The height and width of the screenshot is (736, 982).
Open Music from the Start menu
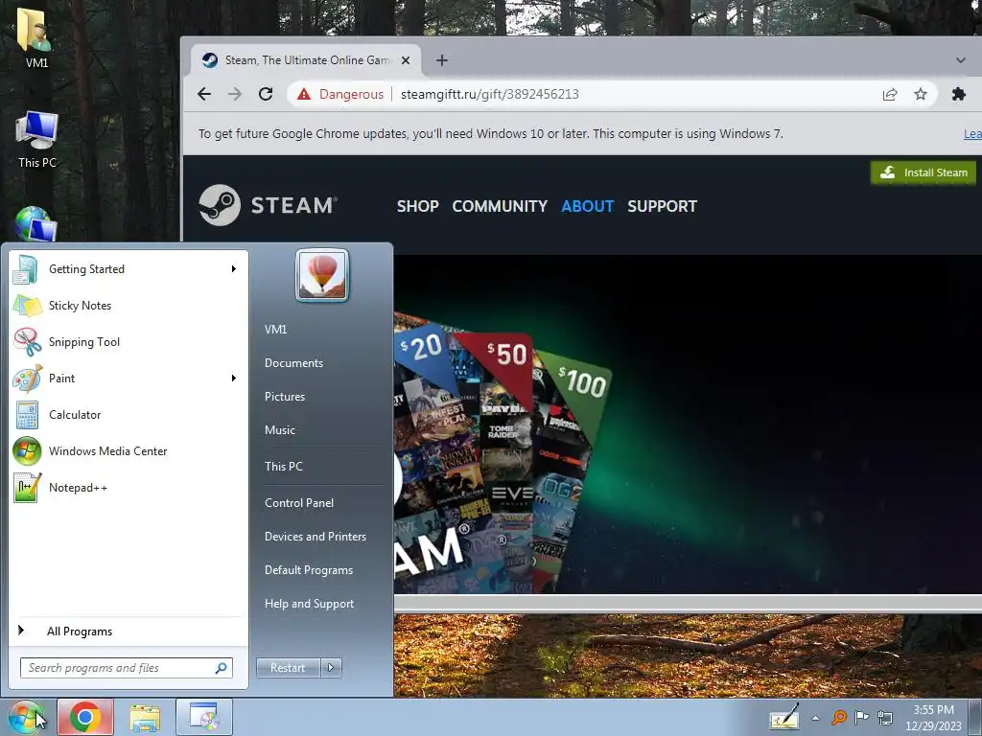coord(280,430)
